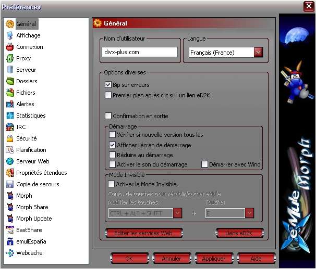Enable Réduire au démarrage checkbox

click(x=112, y=155)
